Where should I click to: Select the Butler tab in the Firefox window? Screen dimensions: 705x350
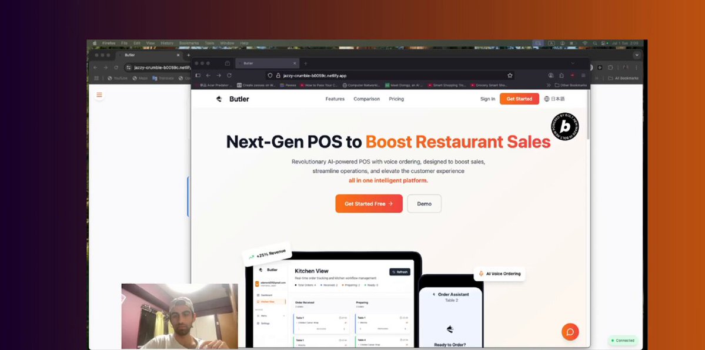click(266, 63)
